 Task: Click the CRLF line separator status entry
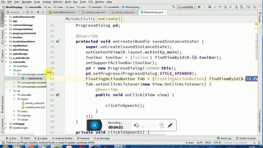(208, 143)
